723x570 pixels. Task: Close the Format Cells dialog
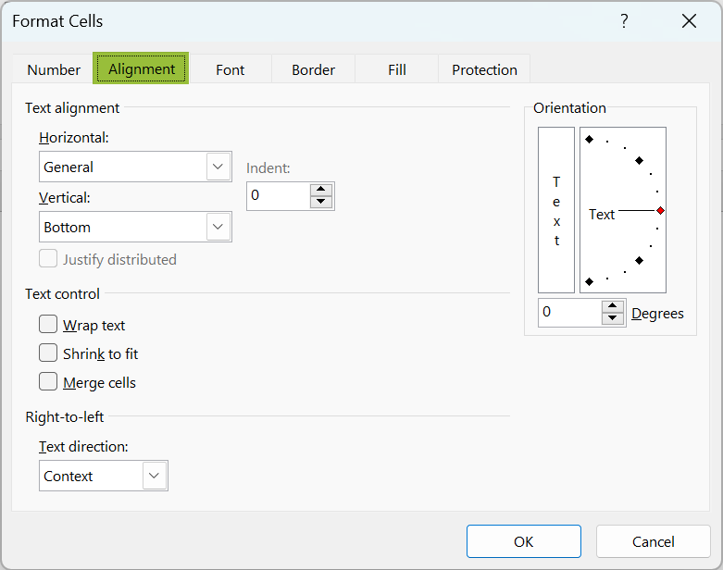pos(689,20)
